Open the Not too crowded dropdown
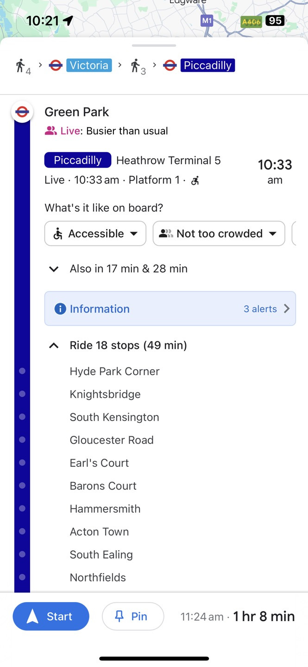Viewport: 308px width, 667px height. (219, 233)
